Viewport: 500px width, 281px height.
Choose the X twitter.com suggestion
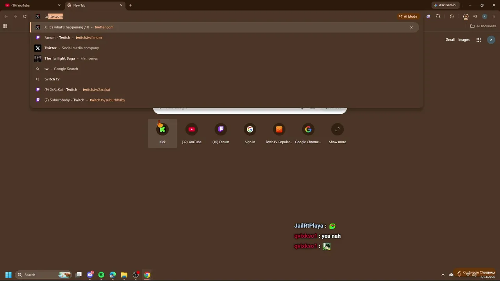pos(225,27)
